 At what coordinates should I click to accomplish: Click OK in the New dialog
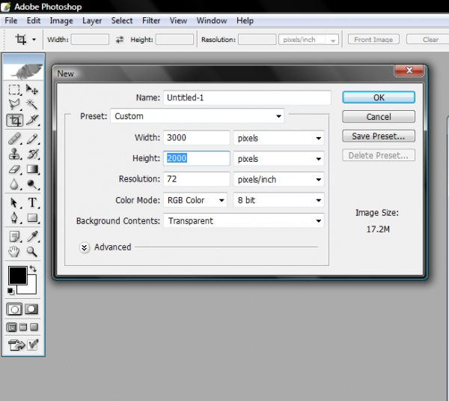point(379,97)
